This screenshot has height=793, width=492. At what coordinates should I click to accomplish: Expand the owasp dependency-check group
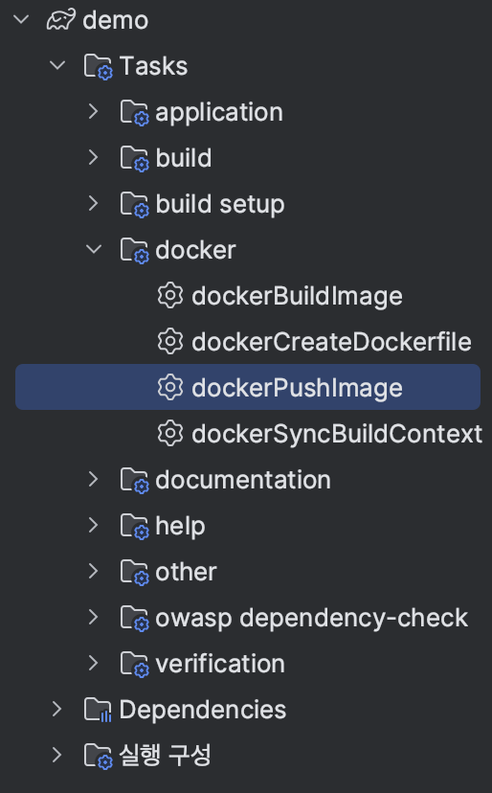coord(93,618)
